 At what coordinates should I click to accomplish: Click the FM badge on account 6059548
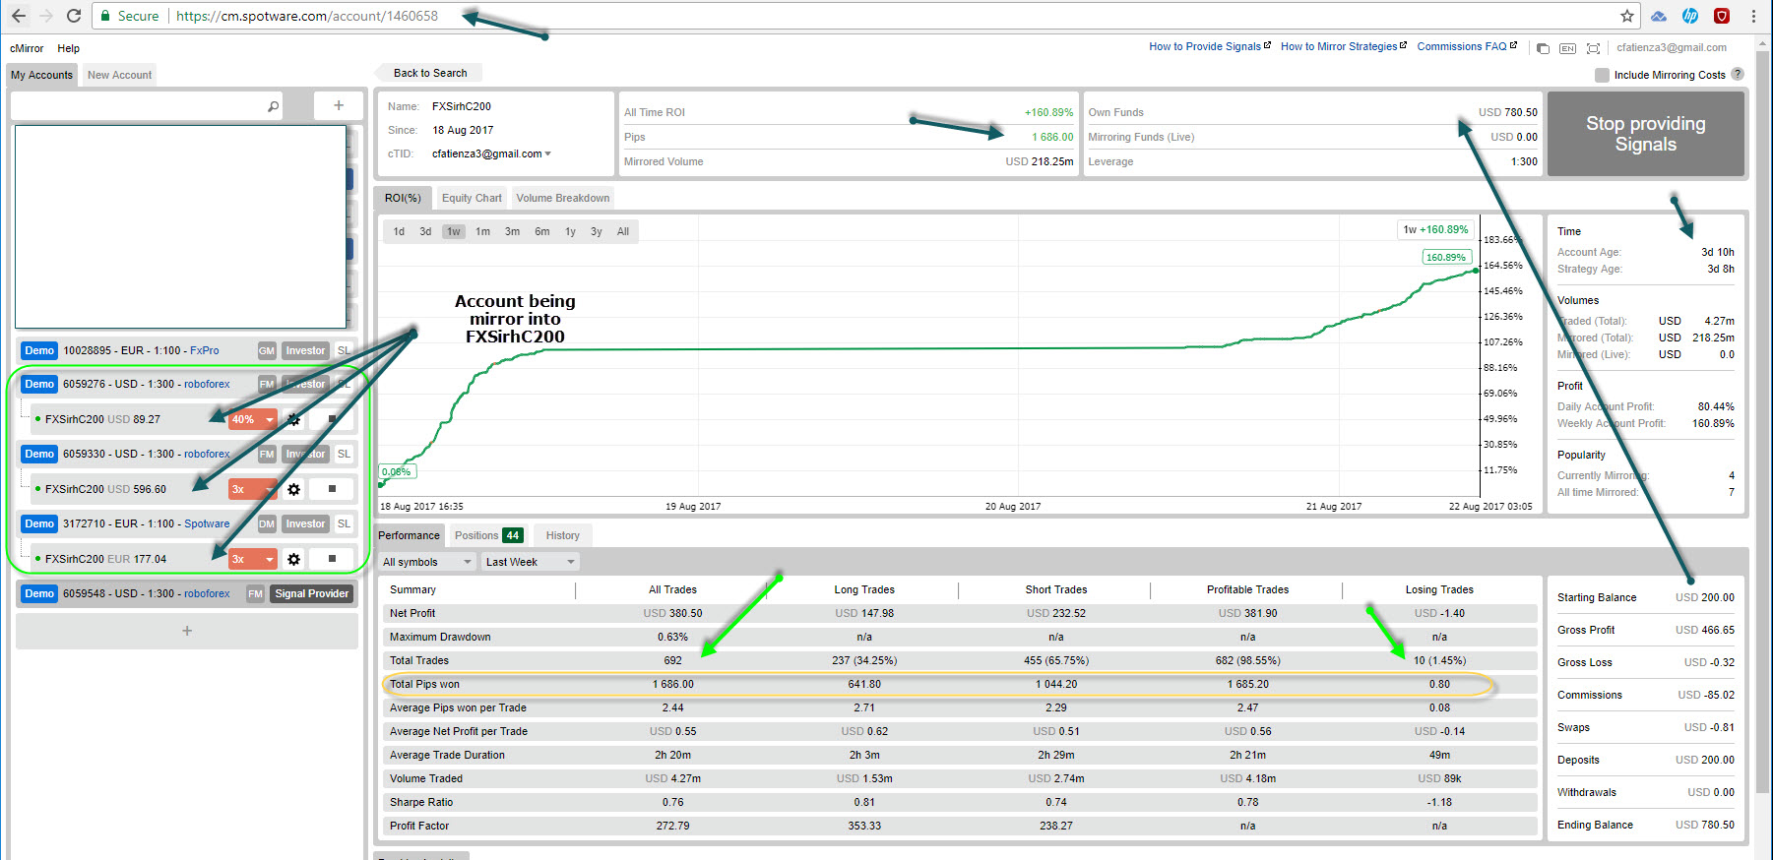point(255,593)
